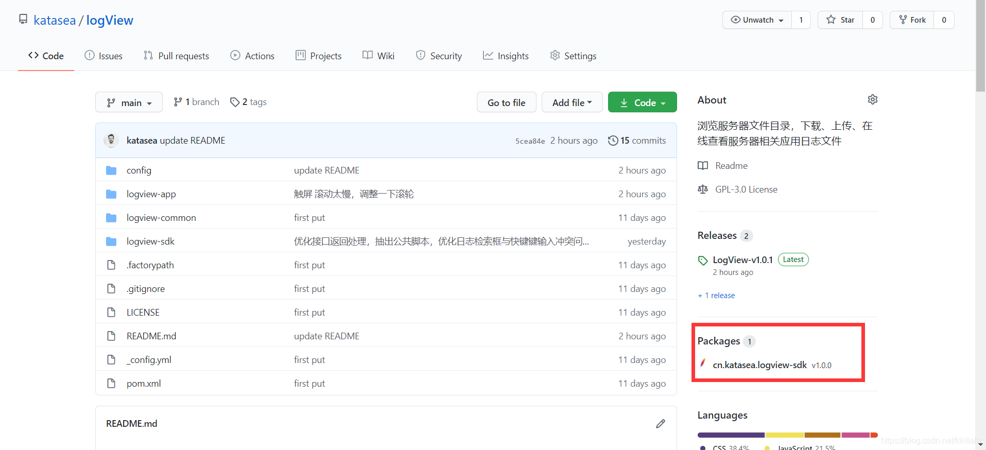Click the Readme book icon
The height and width of the screenshot is (450, 986).
[703, 166]
